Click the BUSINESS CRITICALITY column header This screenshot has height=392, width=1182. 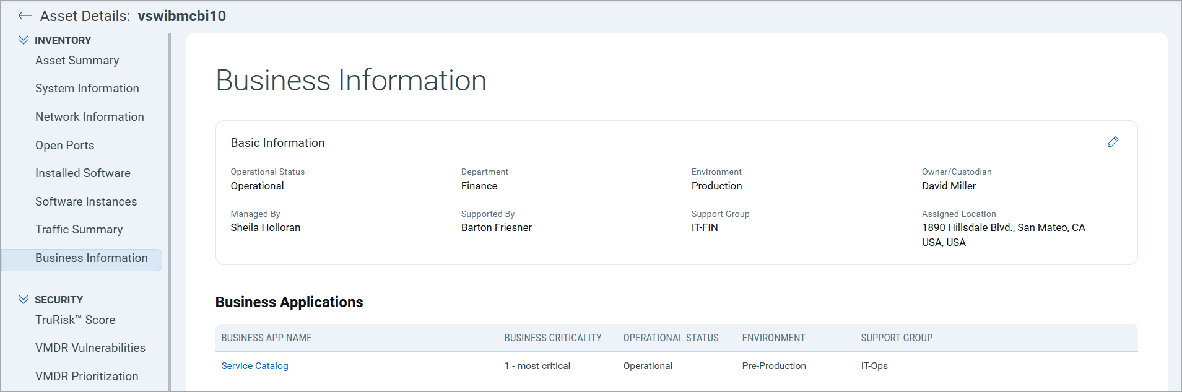pos(552,338)
